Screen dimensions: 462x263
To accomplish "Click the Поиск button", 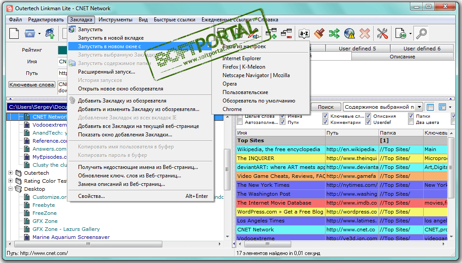I will click(x=326, y=107).
